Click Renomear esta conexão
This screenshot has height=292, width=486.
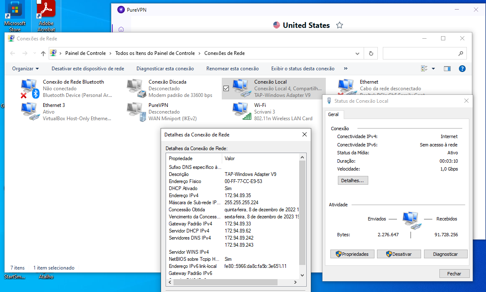pos(233,69)
